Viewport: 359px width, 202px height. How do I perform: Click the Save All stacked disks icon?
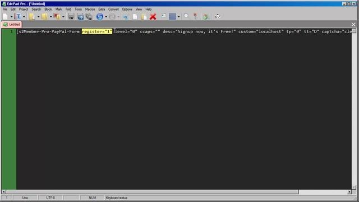click(89, 16)
